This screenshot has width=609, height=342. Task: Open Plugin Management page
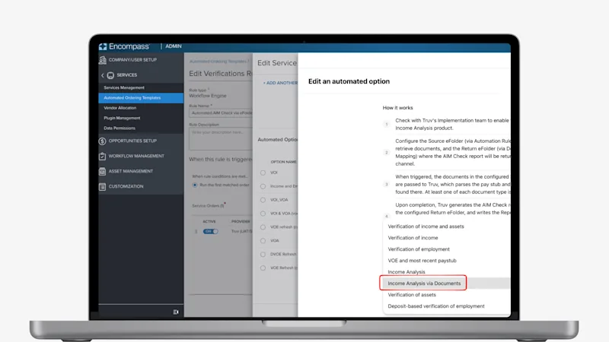tap(122, 118)
